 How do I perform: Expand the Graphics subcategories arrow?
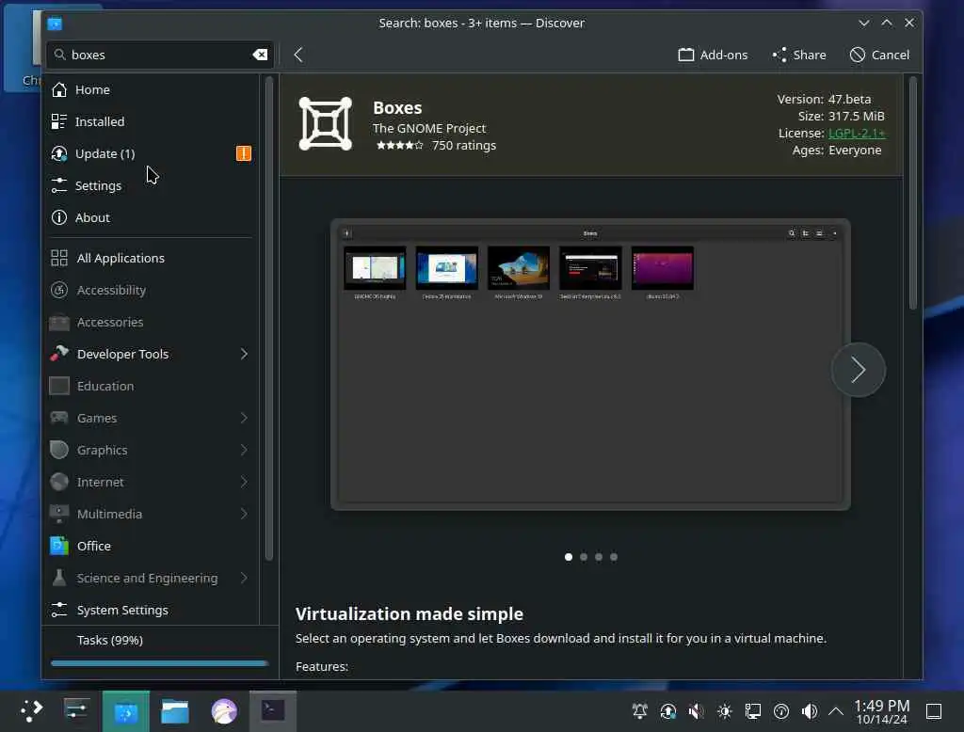244,450
